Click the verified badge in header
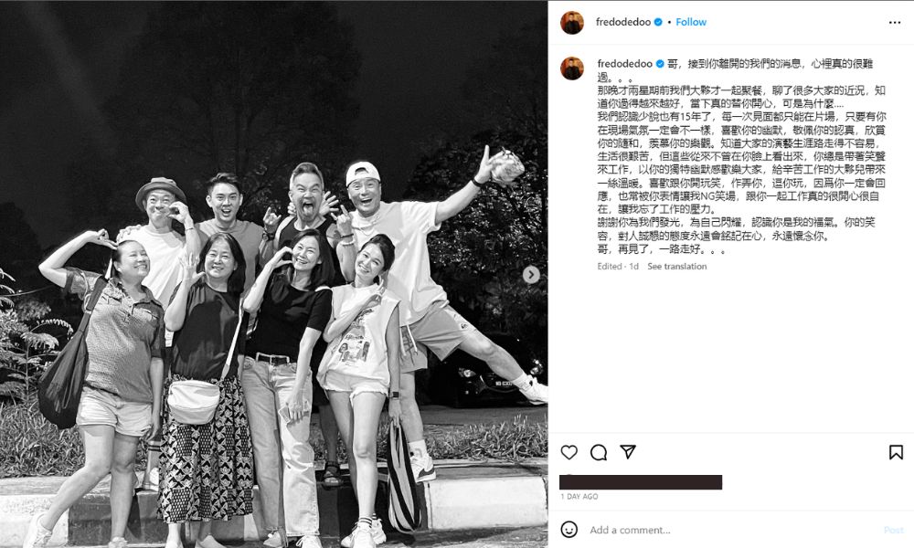The height and width of the screenshot is (548, 914). (x=658, y=22)
